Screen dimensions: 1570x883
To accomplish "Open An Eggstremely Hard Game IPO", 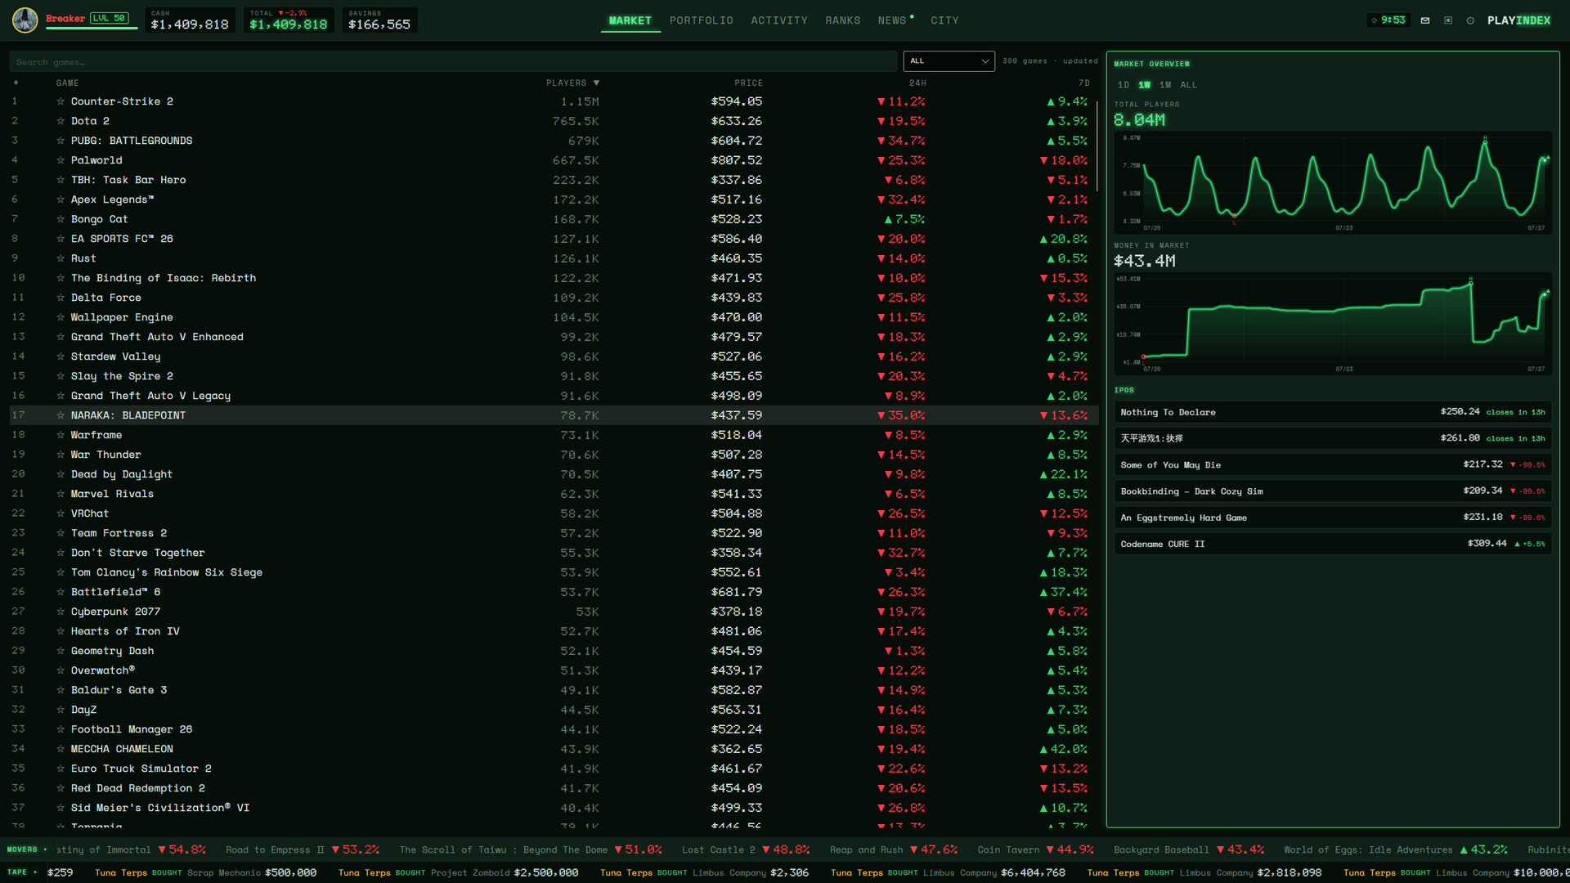I will click(x=1332, y=518).
